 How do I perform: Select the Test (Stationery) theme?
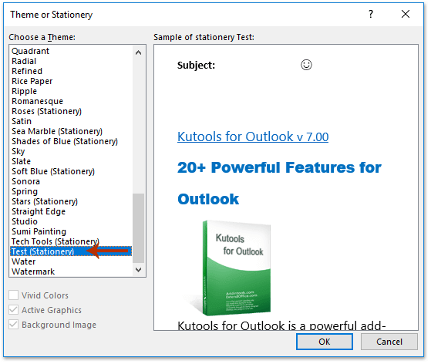pos(71,251)
